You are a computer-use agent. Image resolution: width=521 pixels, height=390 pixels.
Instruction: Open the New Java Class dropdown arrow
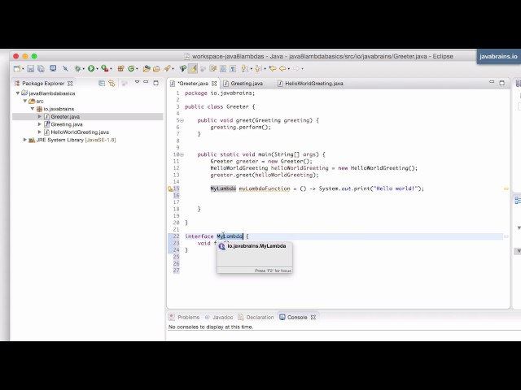(137, 69)
